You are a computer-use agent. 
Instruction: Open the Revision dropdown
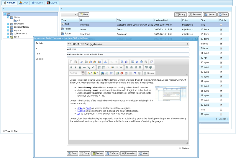128,44
